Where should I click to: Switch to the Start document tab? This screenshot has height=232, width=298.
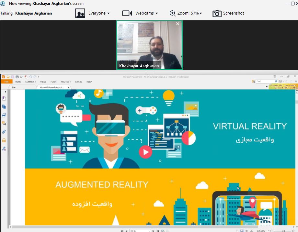click(x=14, y=87)
